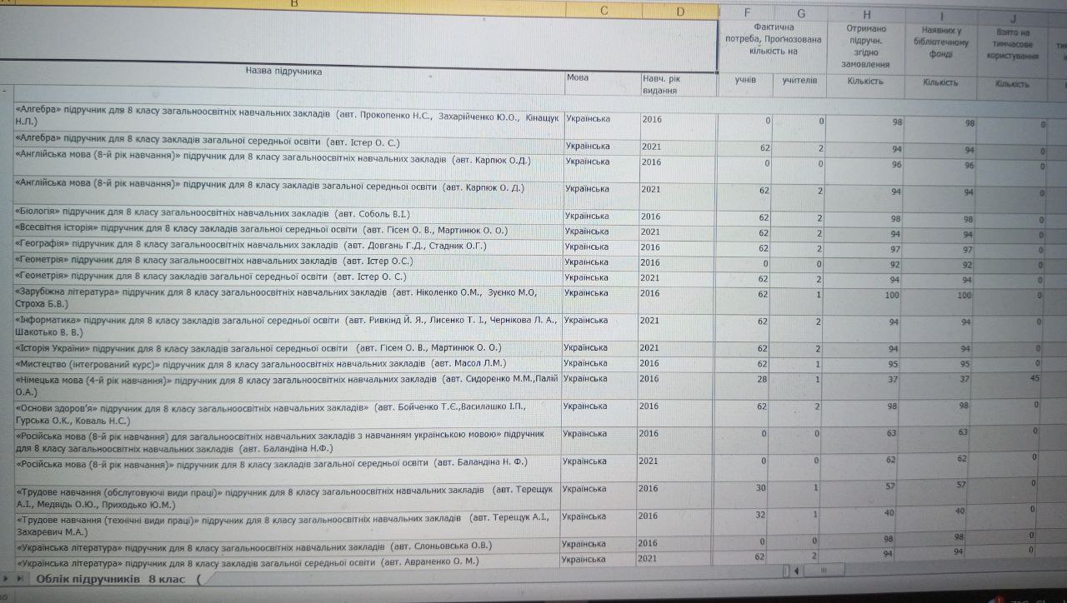Select column D header
The height and width of the screenshot is (603, 1067).
[680, 12]
